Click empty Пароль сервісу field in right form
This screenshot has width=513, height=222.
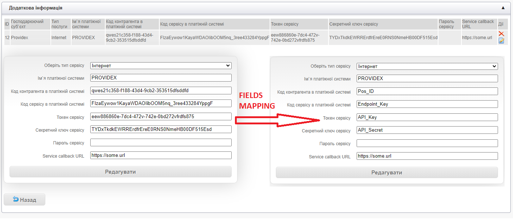[x=427, y=143]
